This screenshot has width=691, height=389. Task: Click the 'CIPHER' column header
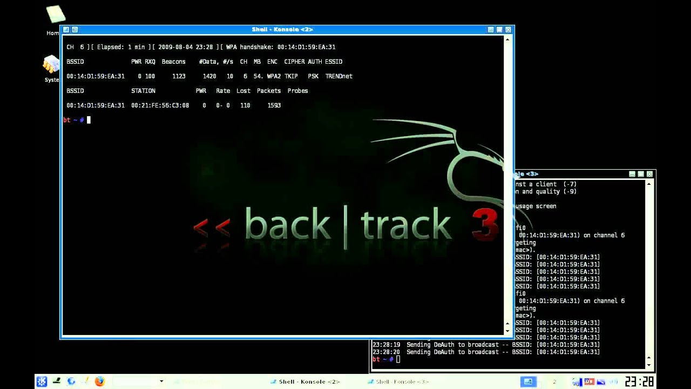(294, 62)
